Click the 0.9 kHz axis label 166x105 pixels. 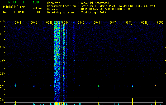pos(2,60)
